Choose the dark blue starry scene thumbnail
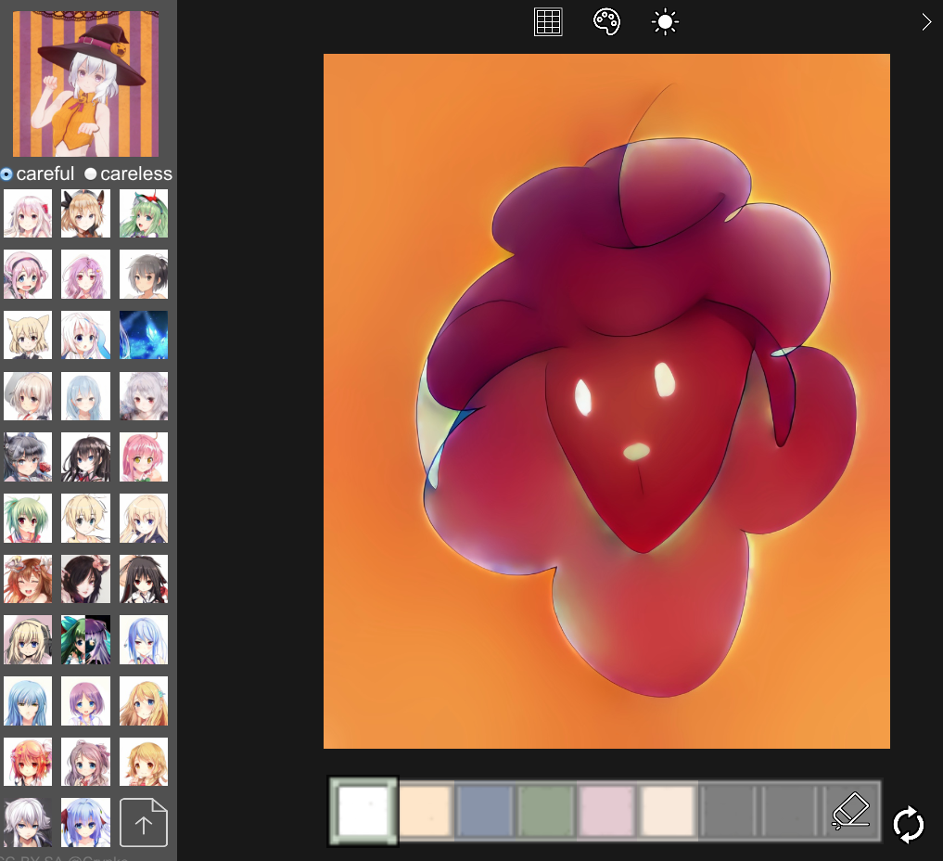Screen dimensions: 943x861 coord(143,335)
